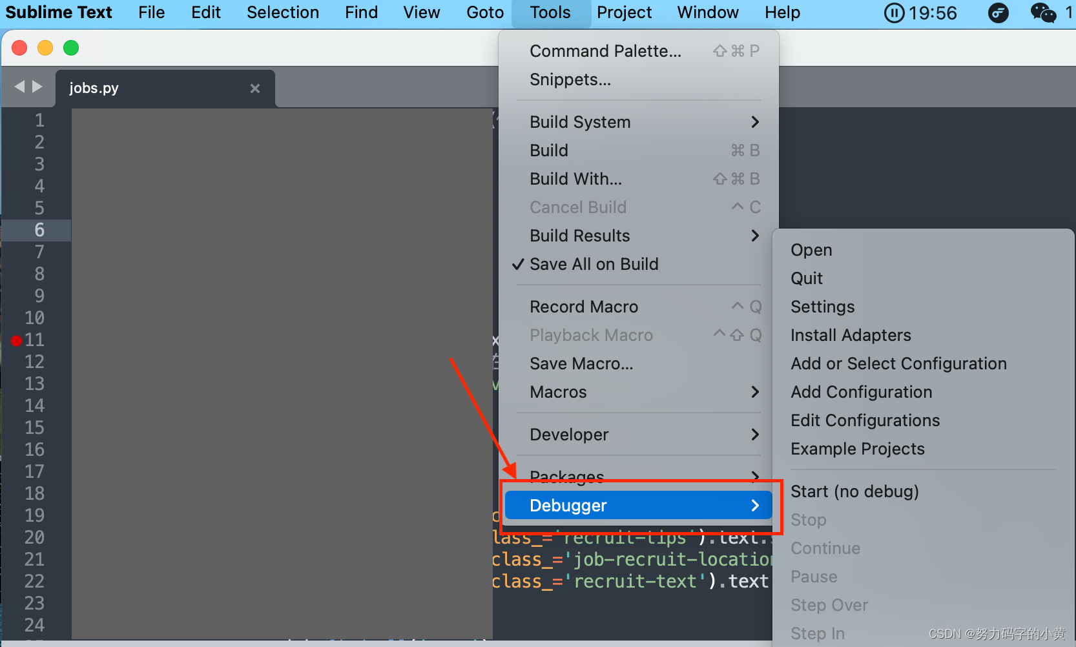
Task: Click the Build menu item
Action: point(639,150)
